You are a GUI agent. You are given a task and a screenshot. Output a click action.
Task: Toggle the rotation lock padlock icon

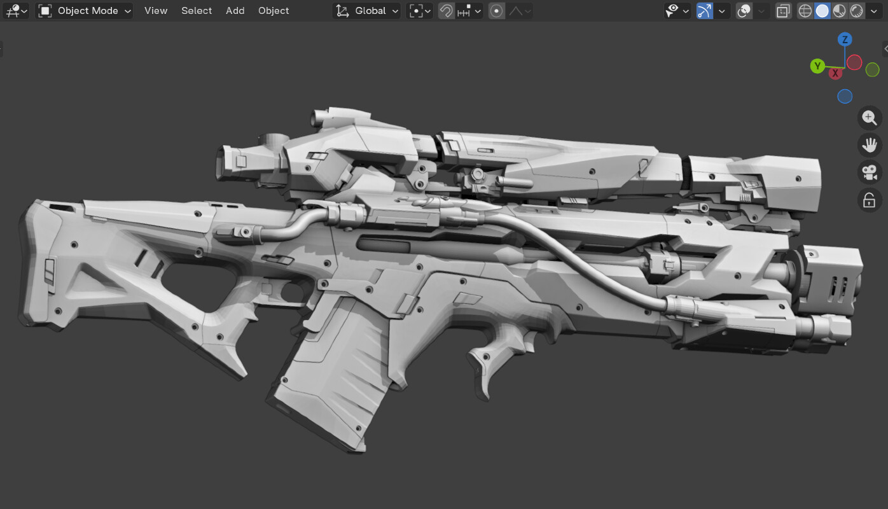pyautogui.click(x=869, y=200)
